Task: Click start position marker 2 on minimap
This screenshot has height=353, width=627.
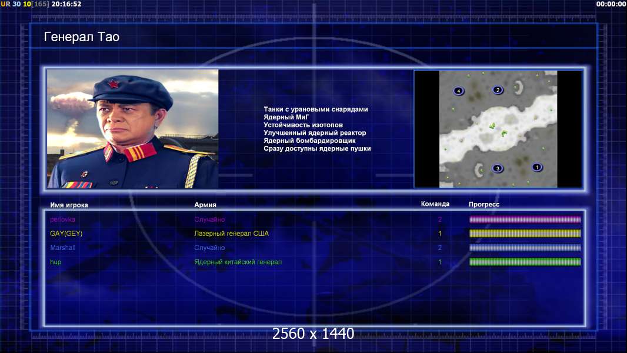Action: (x=498, y=90)
